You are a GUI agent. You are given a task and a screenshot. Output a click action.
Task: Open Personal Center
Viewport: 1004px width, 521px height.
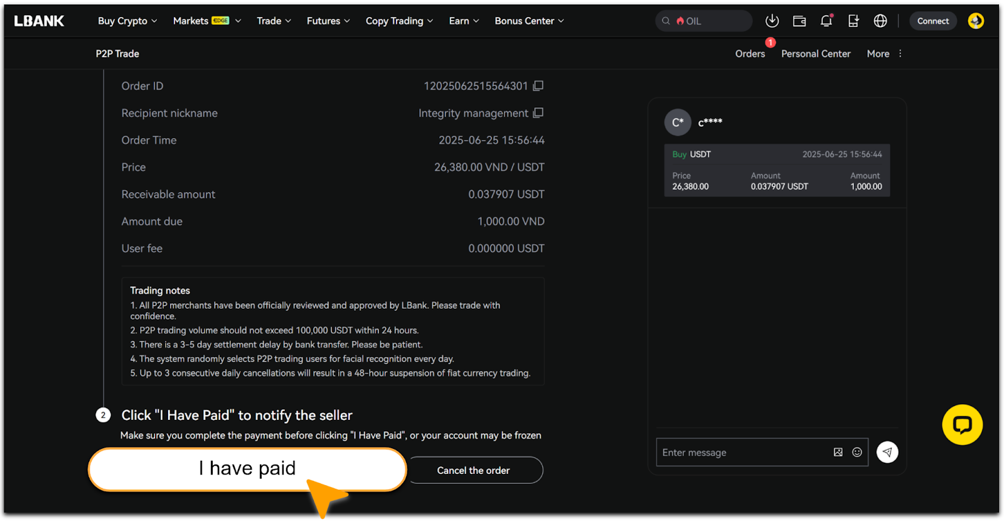pos(816,54)
